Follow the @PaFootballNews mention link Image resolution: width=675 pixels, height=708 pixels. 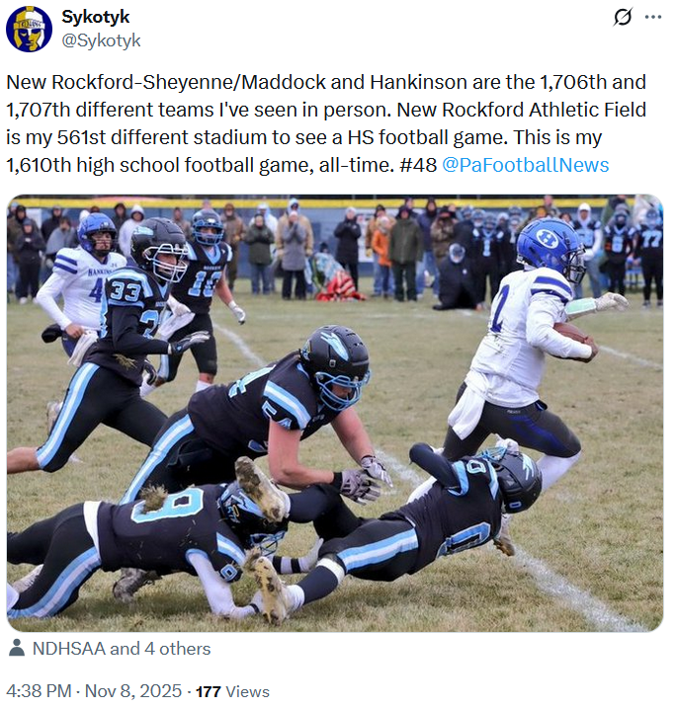pos(525,165)
